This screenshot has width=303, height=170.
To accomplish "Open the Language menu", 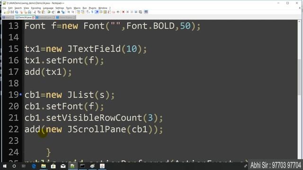I will pyautogui.click(x=48, y=8).
